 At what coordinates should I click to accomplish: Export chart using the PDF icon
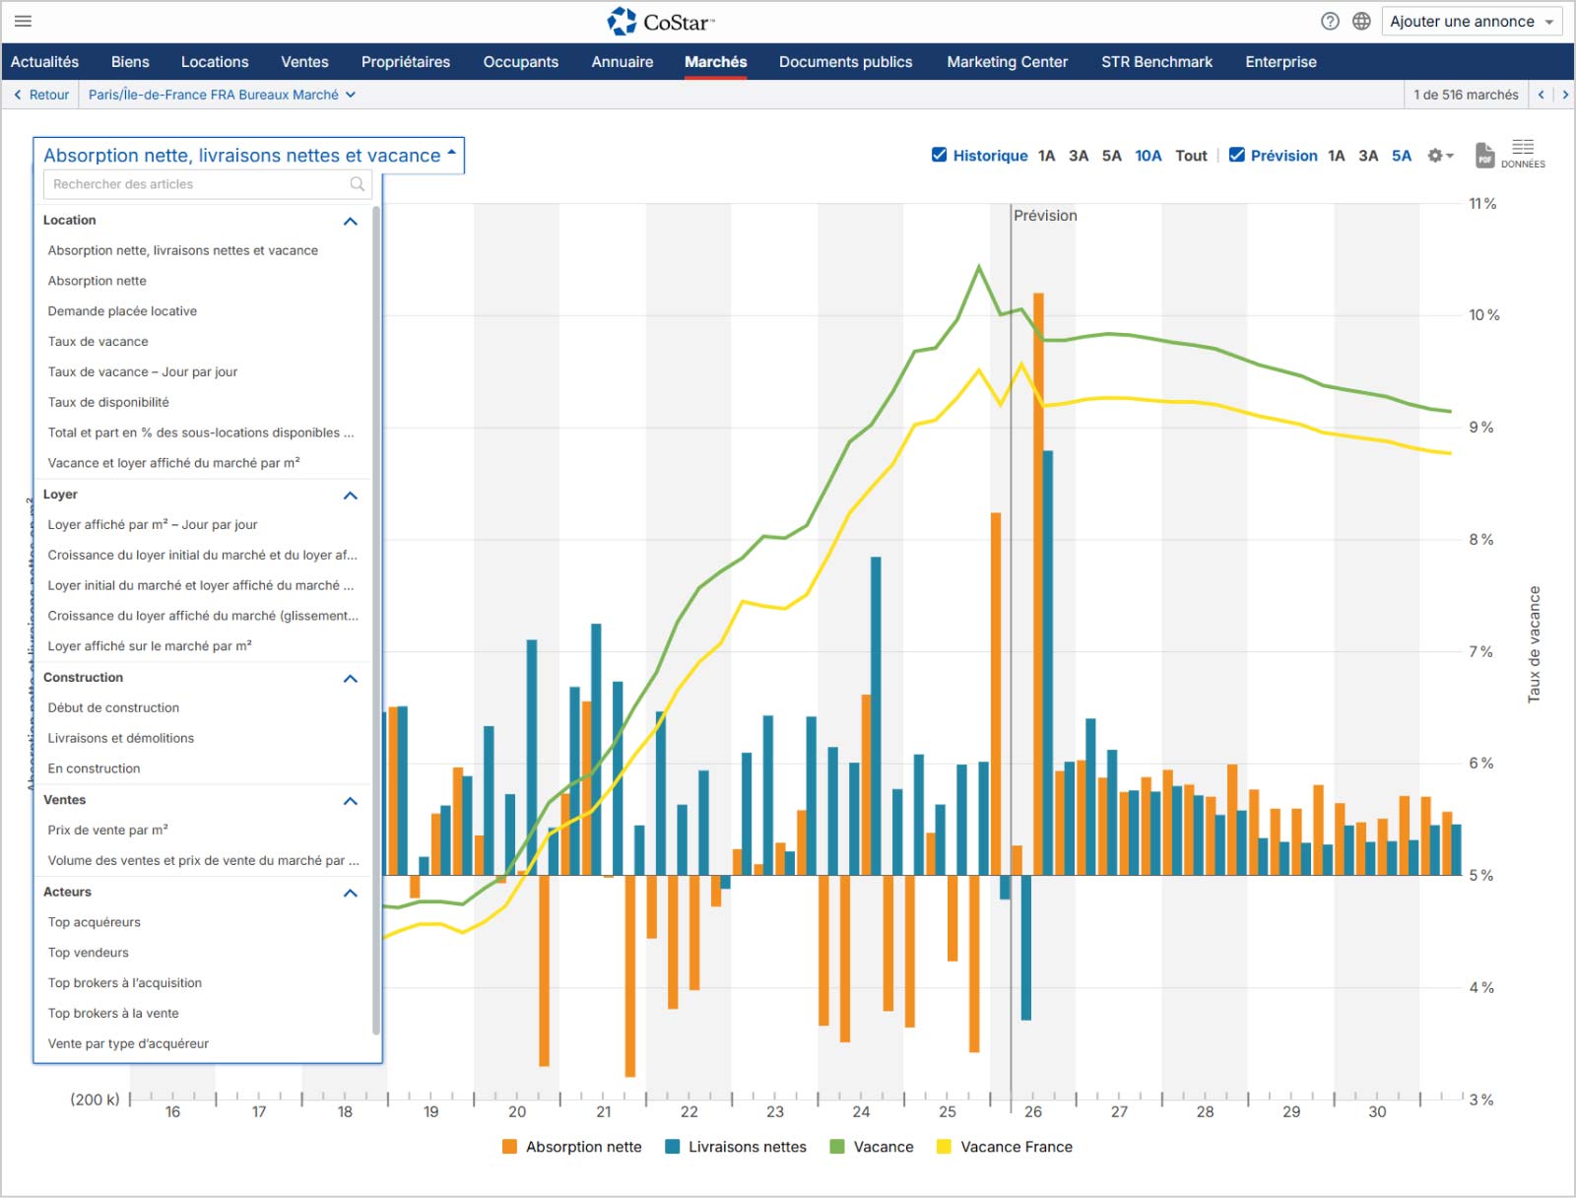[1484, 155]
